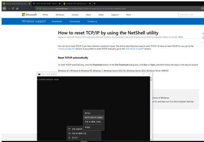Click the highlighted Command Prompt taskbar button
The height and width of the screenshot is (142, 204).
[84, 141]
